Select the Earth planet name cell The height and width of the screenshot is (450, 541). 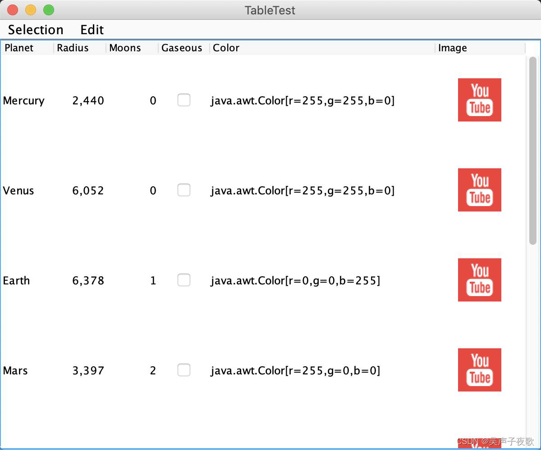17,280
